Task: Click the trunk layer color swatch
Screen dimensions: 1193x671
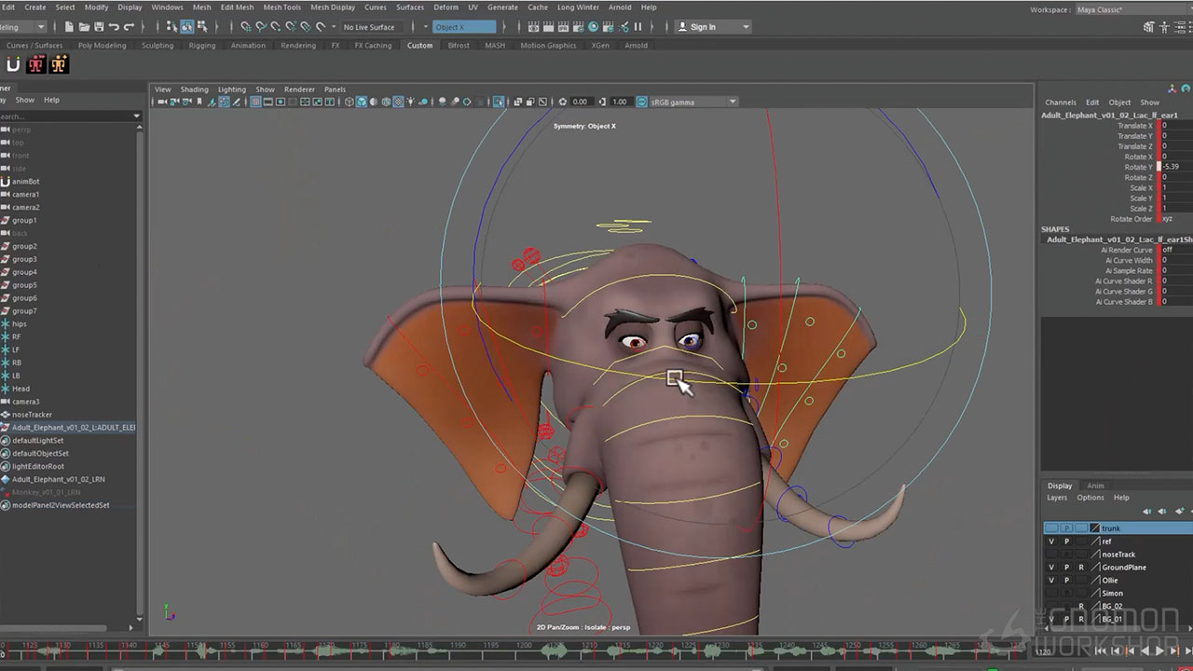Action: [1095, 528]
